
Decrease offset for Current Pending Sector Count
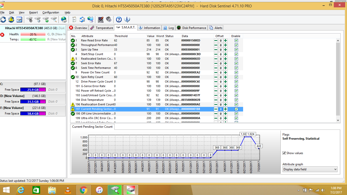point(216,109)
